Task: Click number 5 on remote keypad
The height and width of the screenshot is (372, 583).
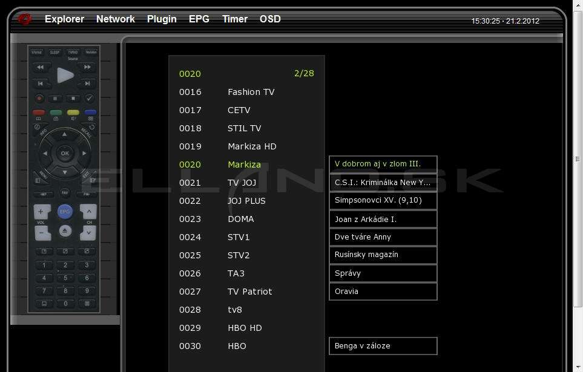Action: 65,278
